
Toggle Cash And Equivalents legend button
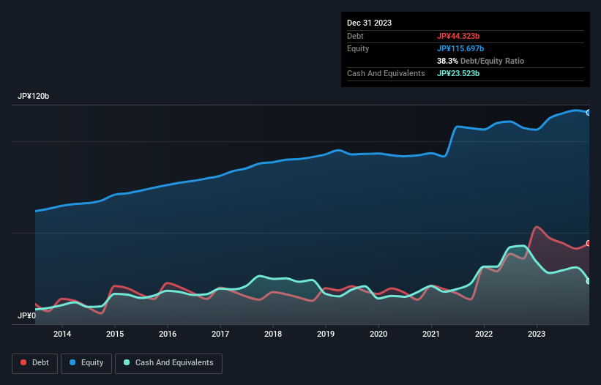click(168, 363)
